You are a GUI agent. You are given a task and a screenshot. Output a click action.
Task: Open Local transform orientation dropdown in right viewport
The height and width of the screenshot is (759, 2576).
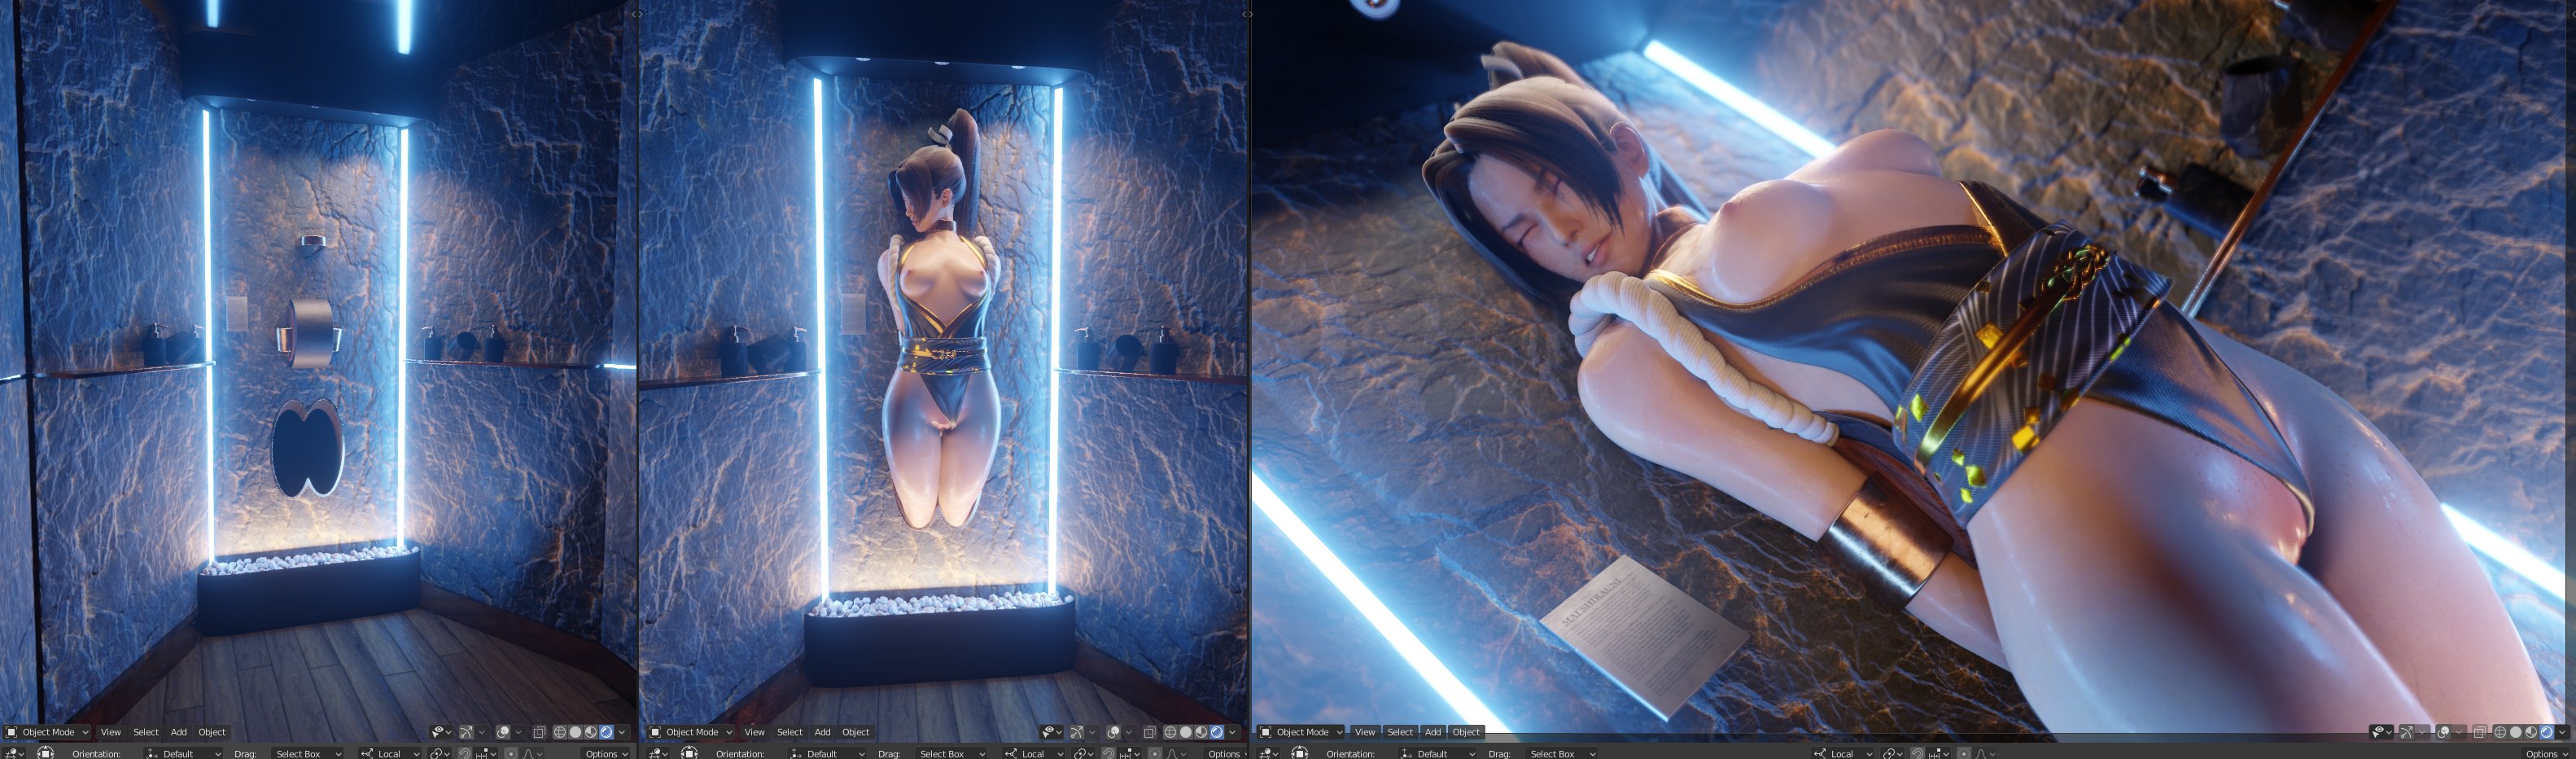pos(1841,753)
